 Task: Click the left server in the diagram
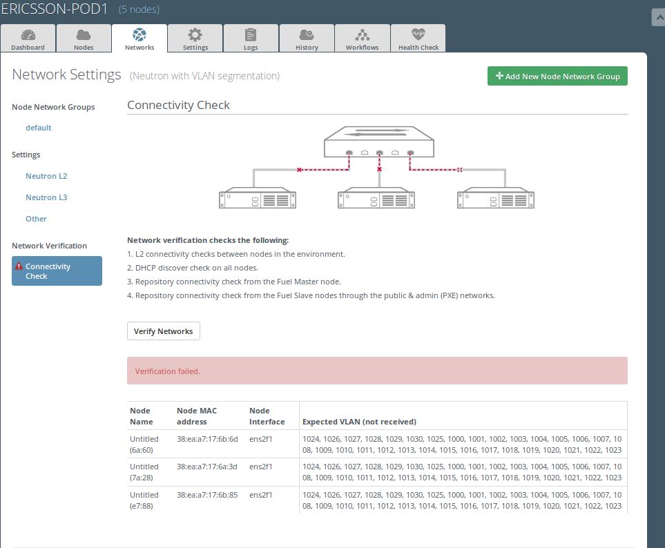point(258,198)
